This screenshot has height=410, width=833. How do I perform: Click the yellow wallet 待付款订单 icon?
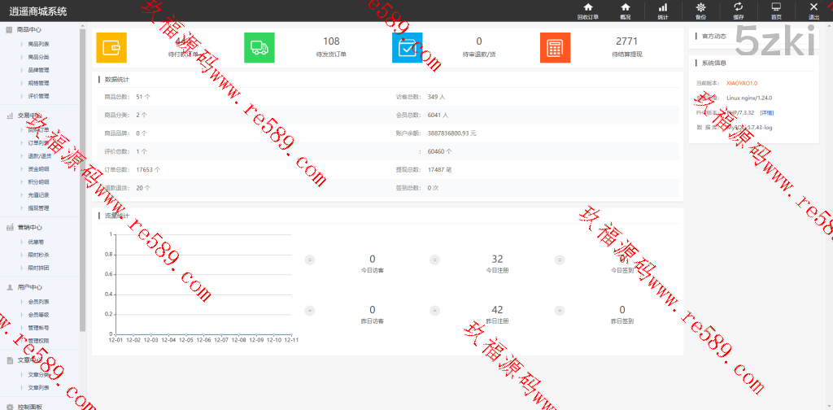click(x=111, y=48)
